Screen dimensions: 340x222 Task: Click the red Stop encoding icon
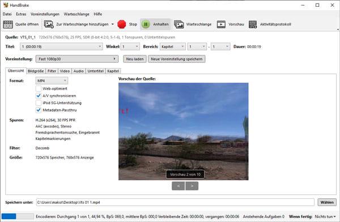[x=122, y=24]
